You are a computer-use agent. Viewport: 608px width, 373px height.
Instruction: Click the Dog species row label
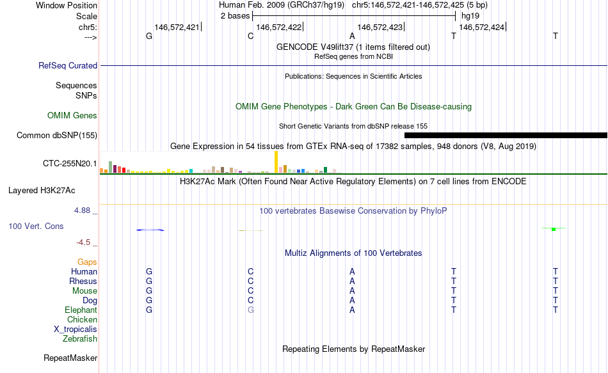coord(90,301)
